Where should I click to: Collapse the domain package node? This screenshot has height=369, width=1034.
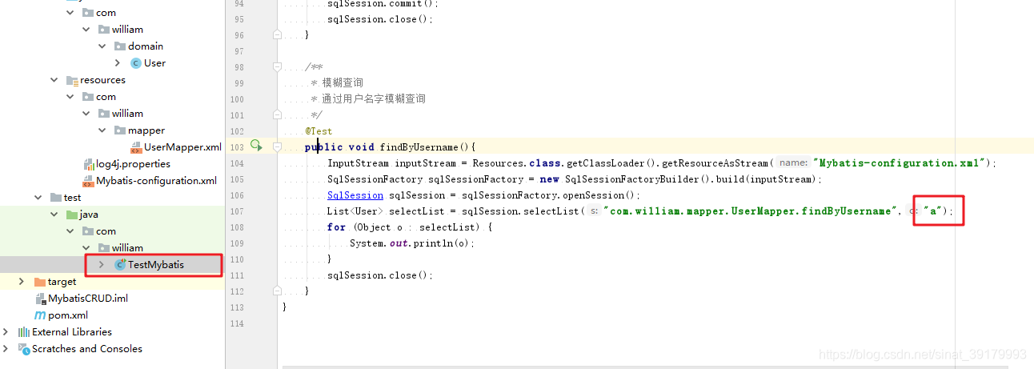point(102,46)
